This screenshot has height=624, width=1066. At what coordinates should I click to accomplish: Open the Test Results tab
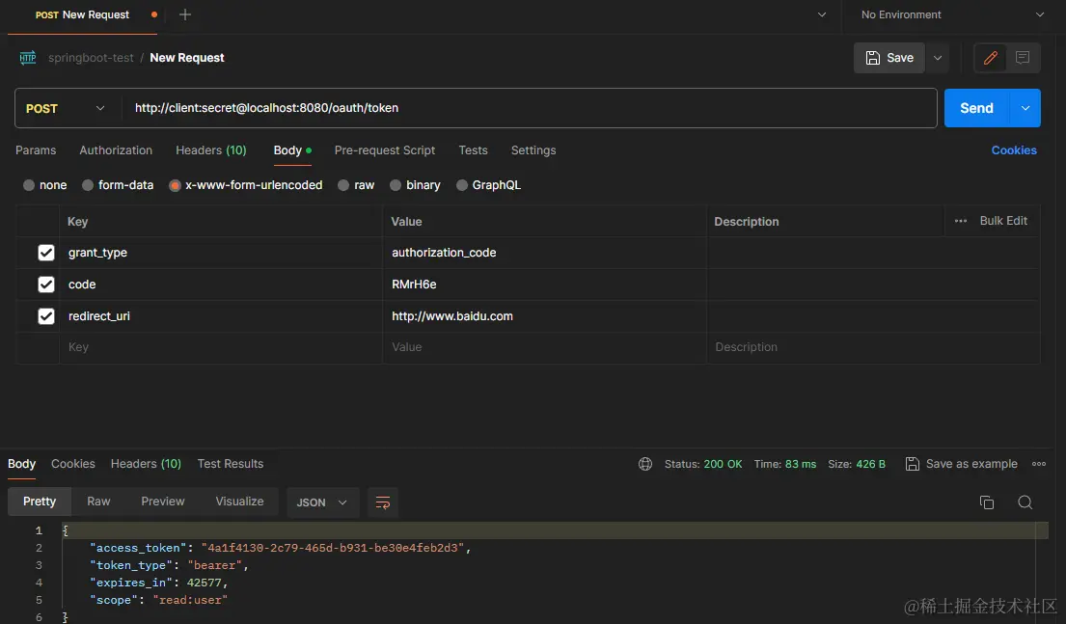point(231,464)
